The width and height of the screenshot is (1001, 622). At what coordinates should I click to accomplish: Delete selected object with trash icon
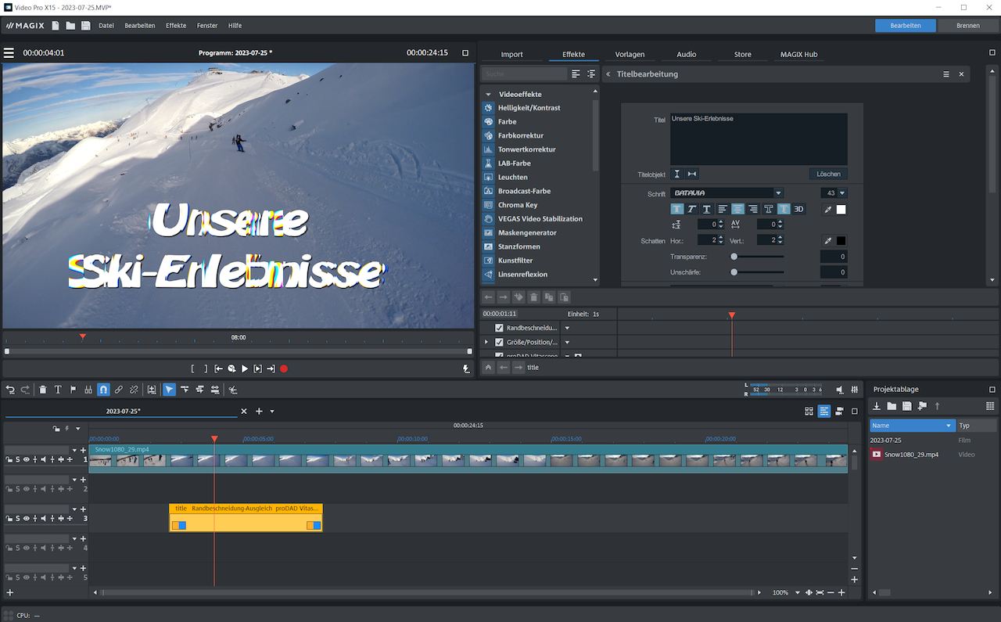coord(42,390)
